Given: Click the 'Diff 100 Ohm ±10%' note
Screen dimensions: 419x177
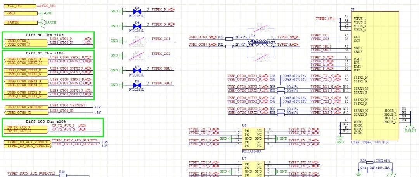Looking at the screenshot, I should tap(46, 121).
